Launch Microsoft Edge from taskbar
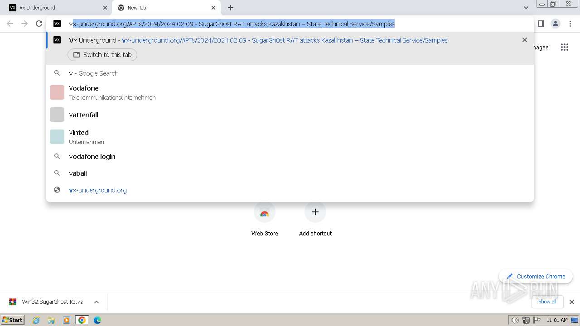 tap(97, 320)
